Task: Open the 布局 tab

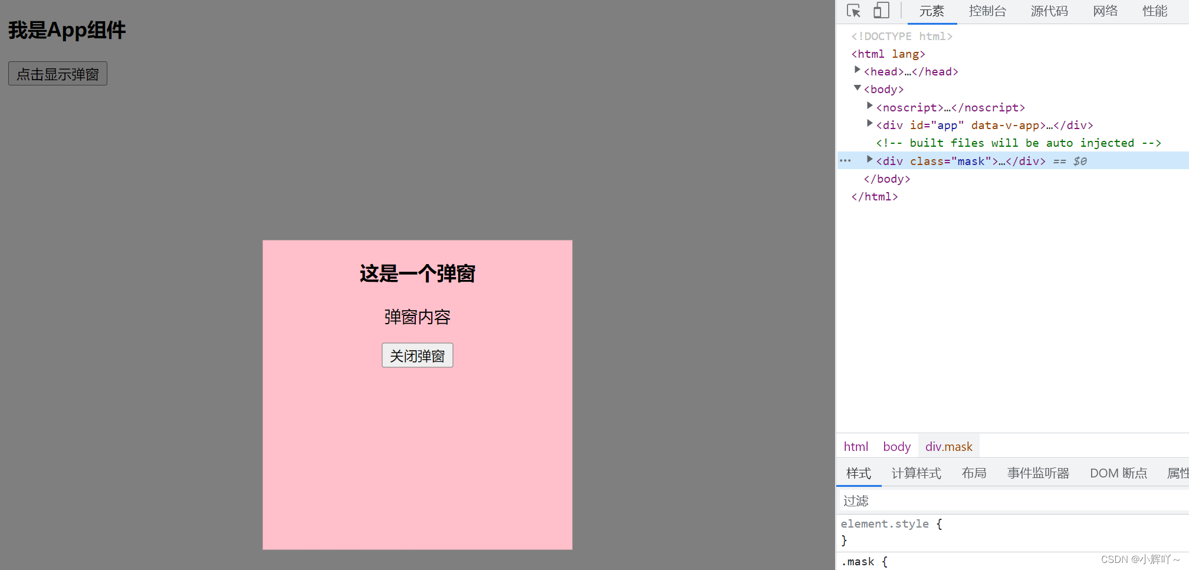Action: [974, 473]
